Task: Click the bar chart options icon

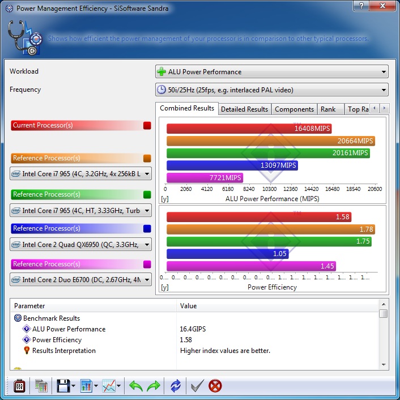Action: click(87, 386)
